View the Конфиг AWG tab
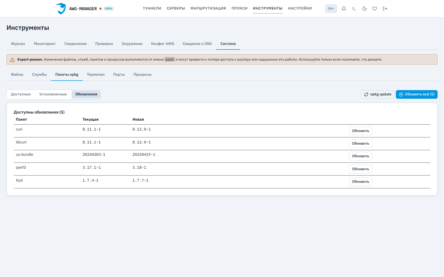The width and height of the screenshot is (444, 277). 162,44
